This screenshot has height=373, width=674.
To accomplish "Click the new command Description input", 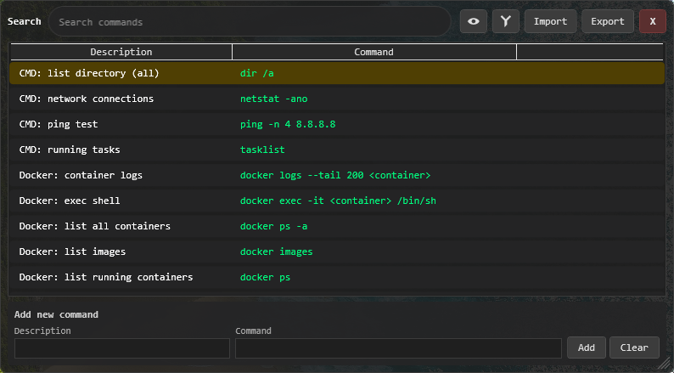I will point(122,348).
